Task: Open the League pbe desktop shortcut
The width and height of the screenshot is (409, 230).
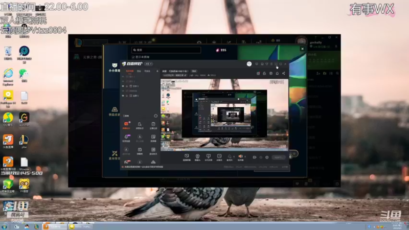Action: coord(24,142)
